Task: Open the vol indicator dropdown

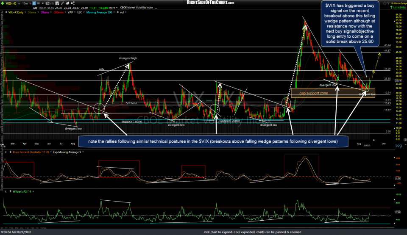Action: click(125, 12)
